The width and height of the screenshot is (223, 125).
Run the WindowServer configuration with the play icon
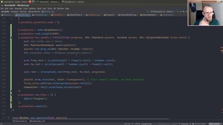point(178,11)
